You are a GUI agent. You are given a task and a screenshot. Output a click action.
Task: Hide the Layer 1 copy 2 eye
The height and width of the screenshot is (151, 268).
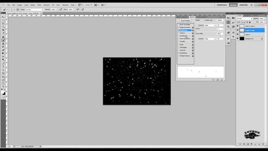pyautogui.click(x=237, y=26)
